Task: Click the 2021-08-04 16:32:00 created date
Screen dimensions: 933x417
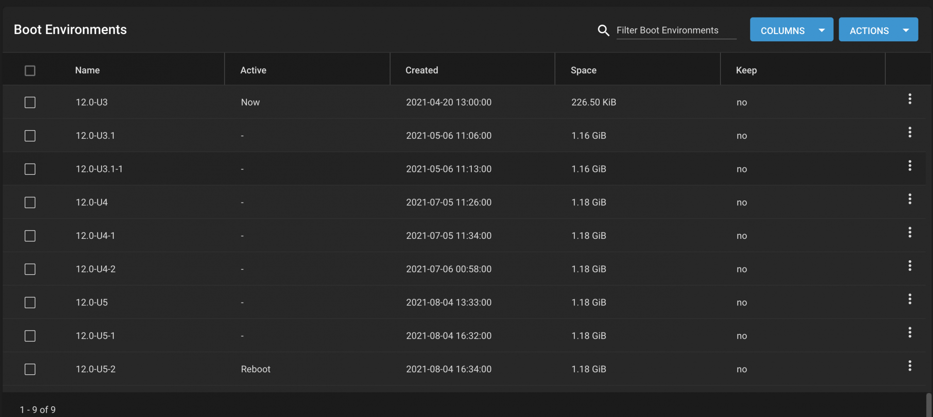Action: click(x=449, y=336)
